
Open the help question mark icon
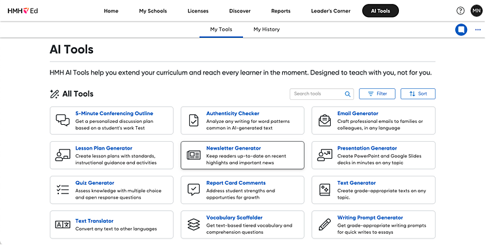tap(460, 11)
